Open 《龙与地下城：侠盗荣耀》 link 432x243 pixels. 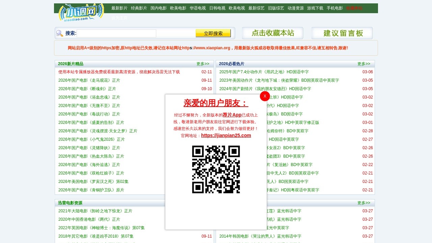(x=279, y=80)
